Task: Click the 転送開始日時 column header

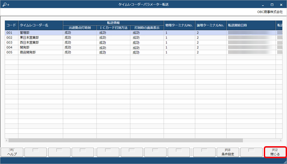Action: 251,25
